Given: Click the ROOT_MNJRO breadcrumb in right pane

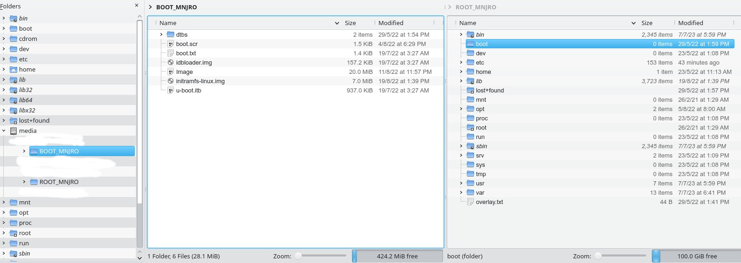Looking at the screenshot, I should (476, 7).
